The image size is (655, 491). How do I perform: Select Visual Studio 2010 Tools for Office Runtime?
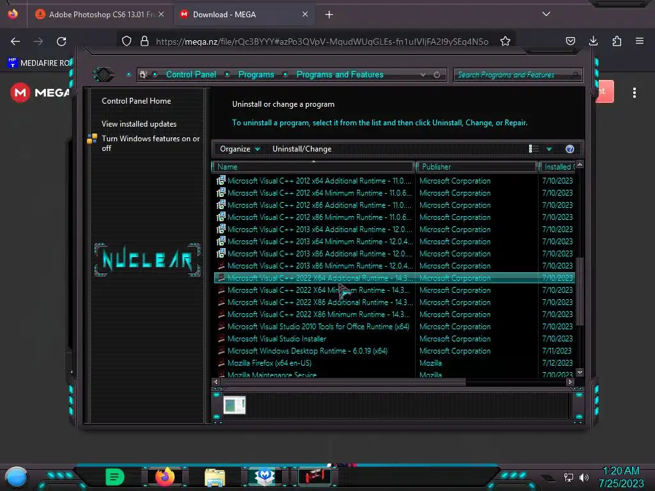[394, 326]
